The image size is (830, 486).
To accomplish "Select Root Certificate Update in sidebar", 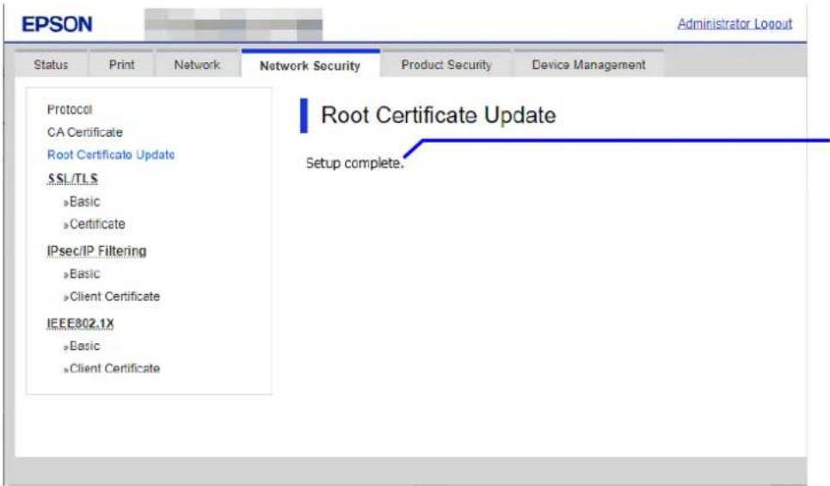I will point(111,155).
